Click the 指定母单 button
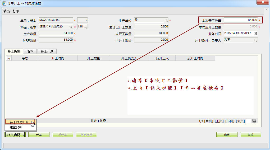 coord(86,135)
